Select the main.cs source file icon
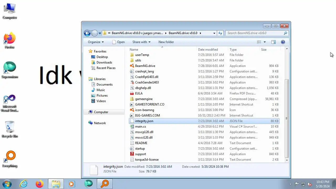Screen dimensions: 336x189 [x=132, y=127]
